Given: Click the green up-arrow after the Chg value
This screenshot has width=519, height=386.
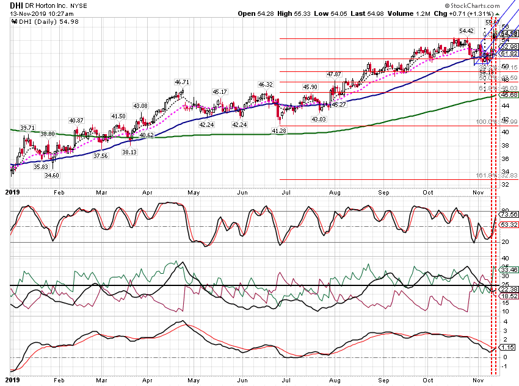Looking at the screenshot, I should coord(497,14).
